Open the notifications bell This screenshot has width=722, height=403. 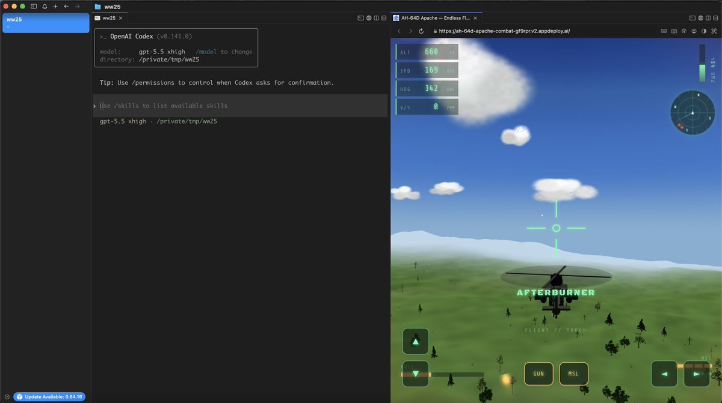[45, 6]
